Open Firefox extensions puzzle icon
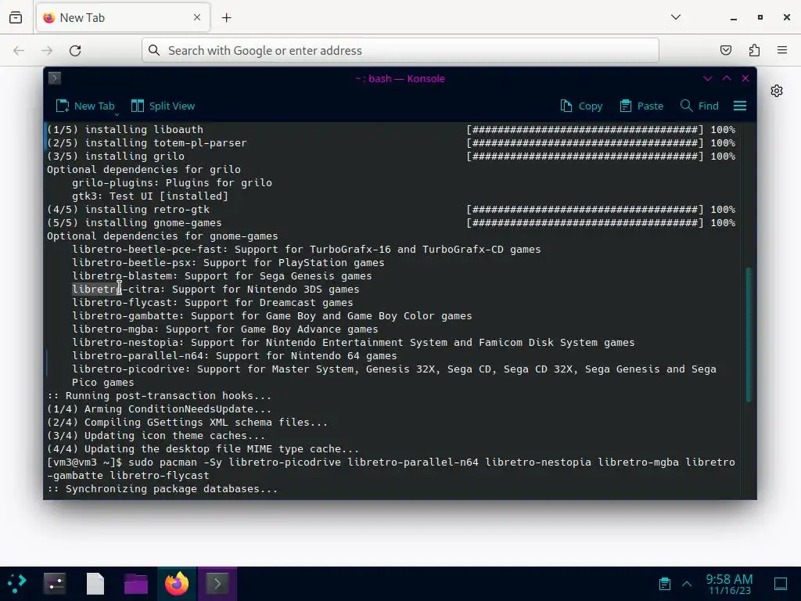 754,50
